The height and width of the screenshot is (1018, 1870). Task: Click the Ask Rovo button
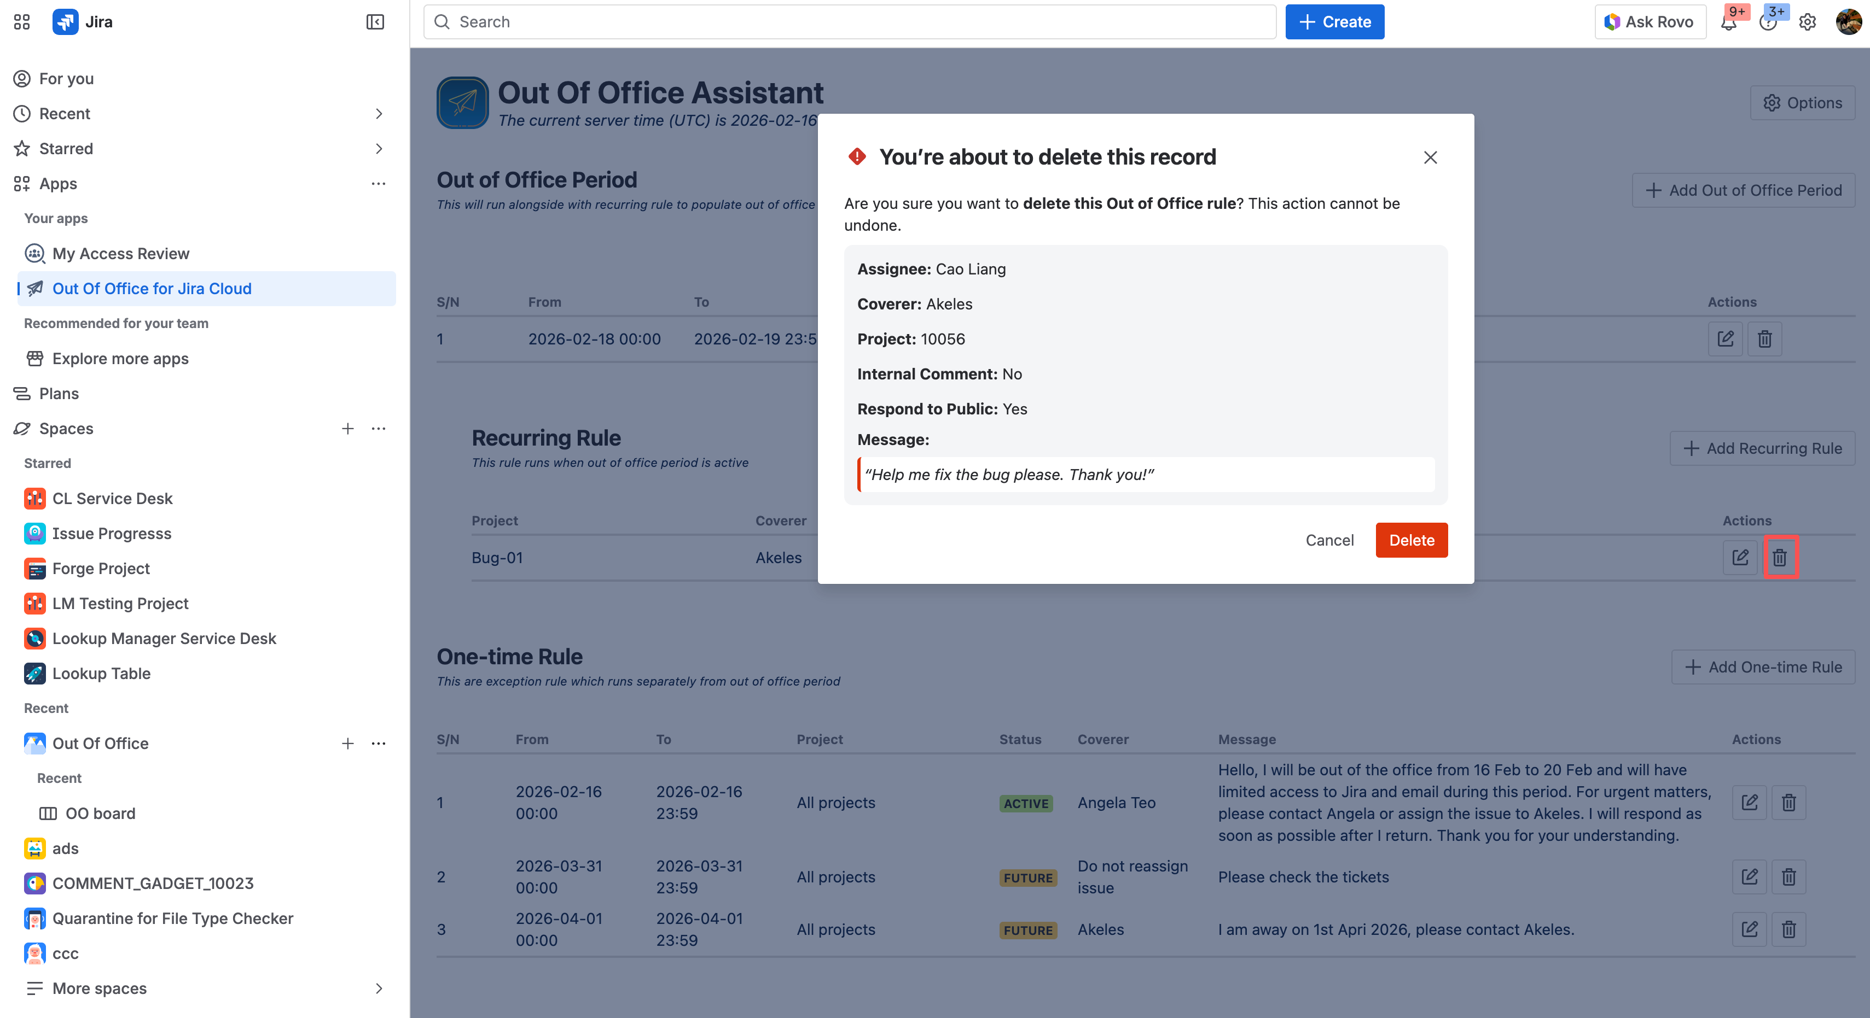point(1650,22)
